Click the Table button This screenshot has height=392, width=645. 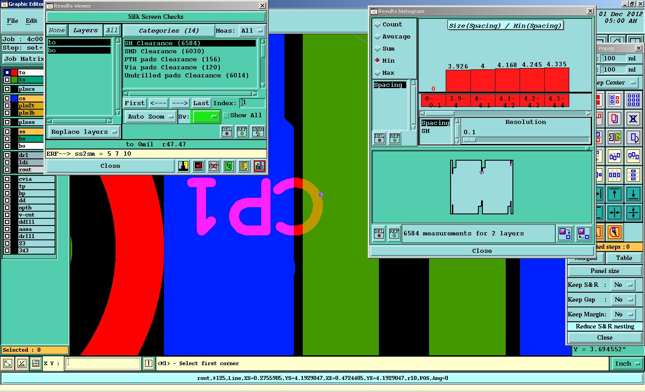click(624, 258)
